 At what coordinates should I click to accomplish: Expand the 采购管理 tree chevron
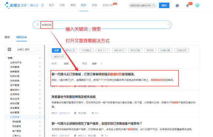coord(40,67)
